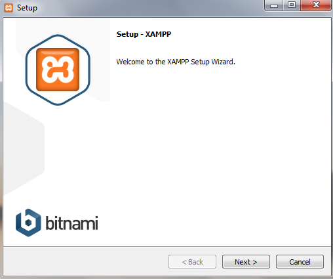Select the "Setup - XAMPP" heading
Screen dimensions: 333x279
click(144, 34)
